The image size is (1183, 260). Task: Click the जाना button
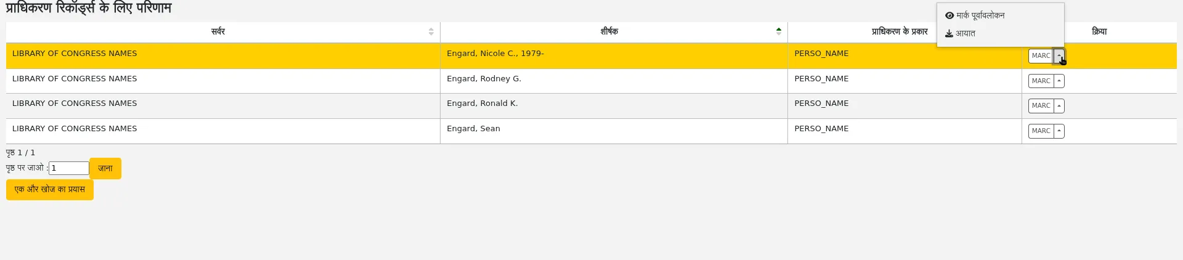pyautogui.click(x=105, y=168)
